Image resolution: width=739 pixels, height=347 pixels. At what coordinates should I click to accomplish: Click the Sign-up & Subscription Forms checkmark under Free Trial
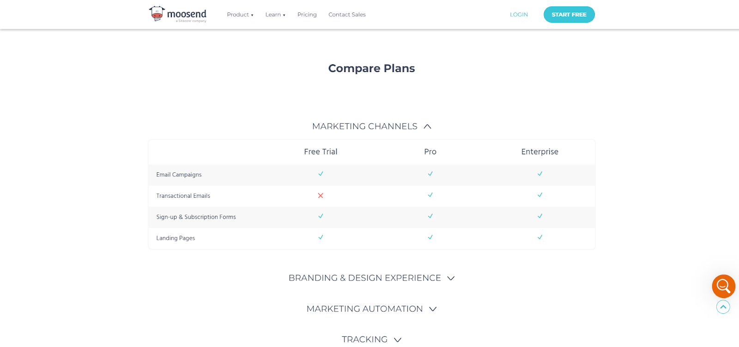(321, 216)
